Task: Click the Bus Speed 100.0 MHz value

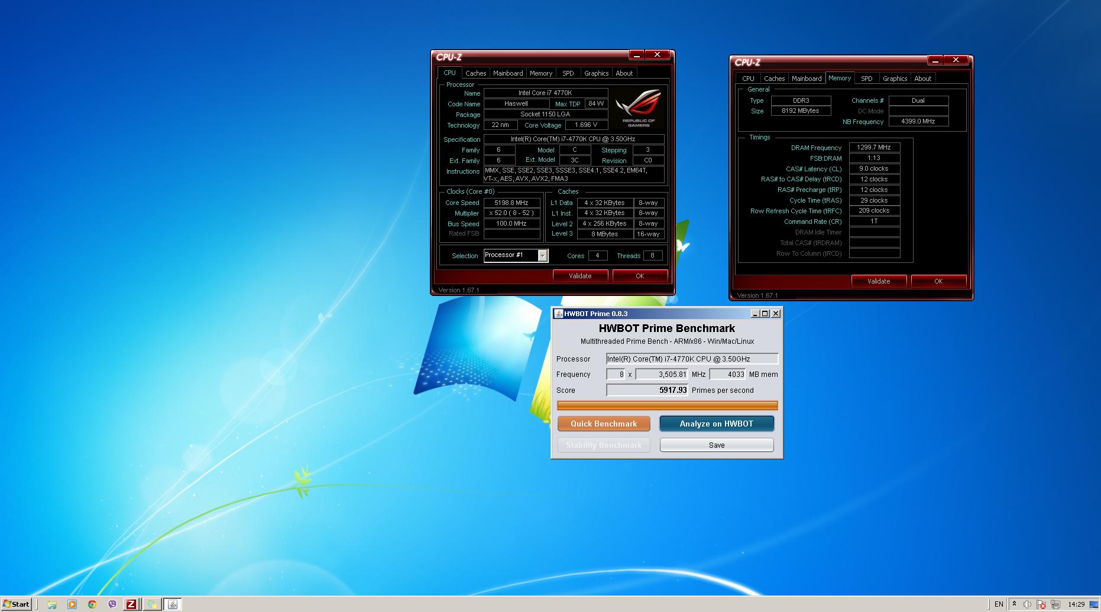Action: pyautogui.click(x=511, y=223)
